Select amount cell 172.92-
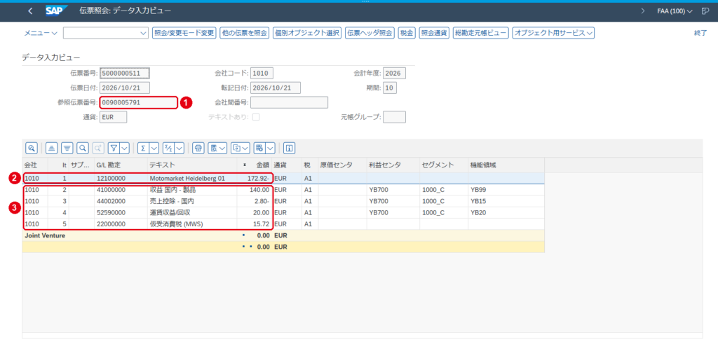Viewport: 718px width, 351px height. pyautogui.click(x=254, y=178)
